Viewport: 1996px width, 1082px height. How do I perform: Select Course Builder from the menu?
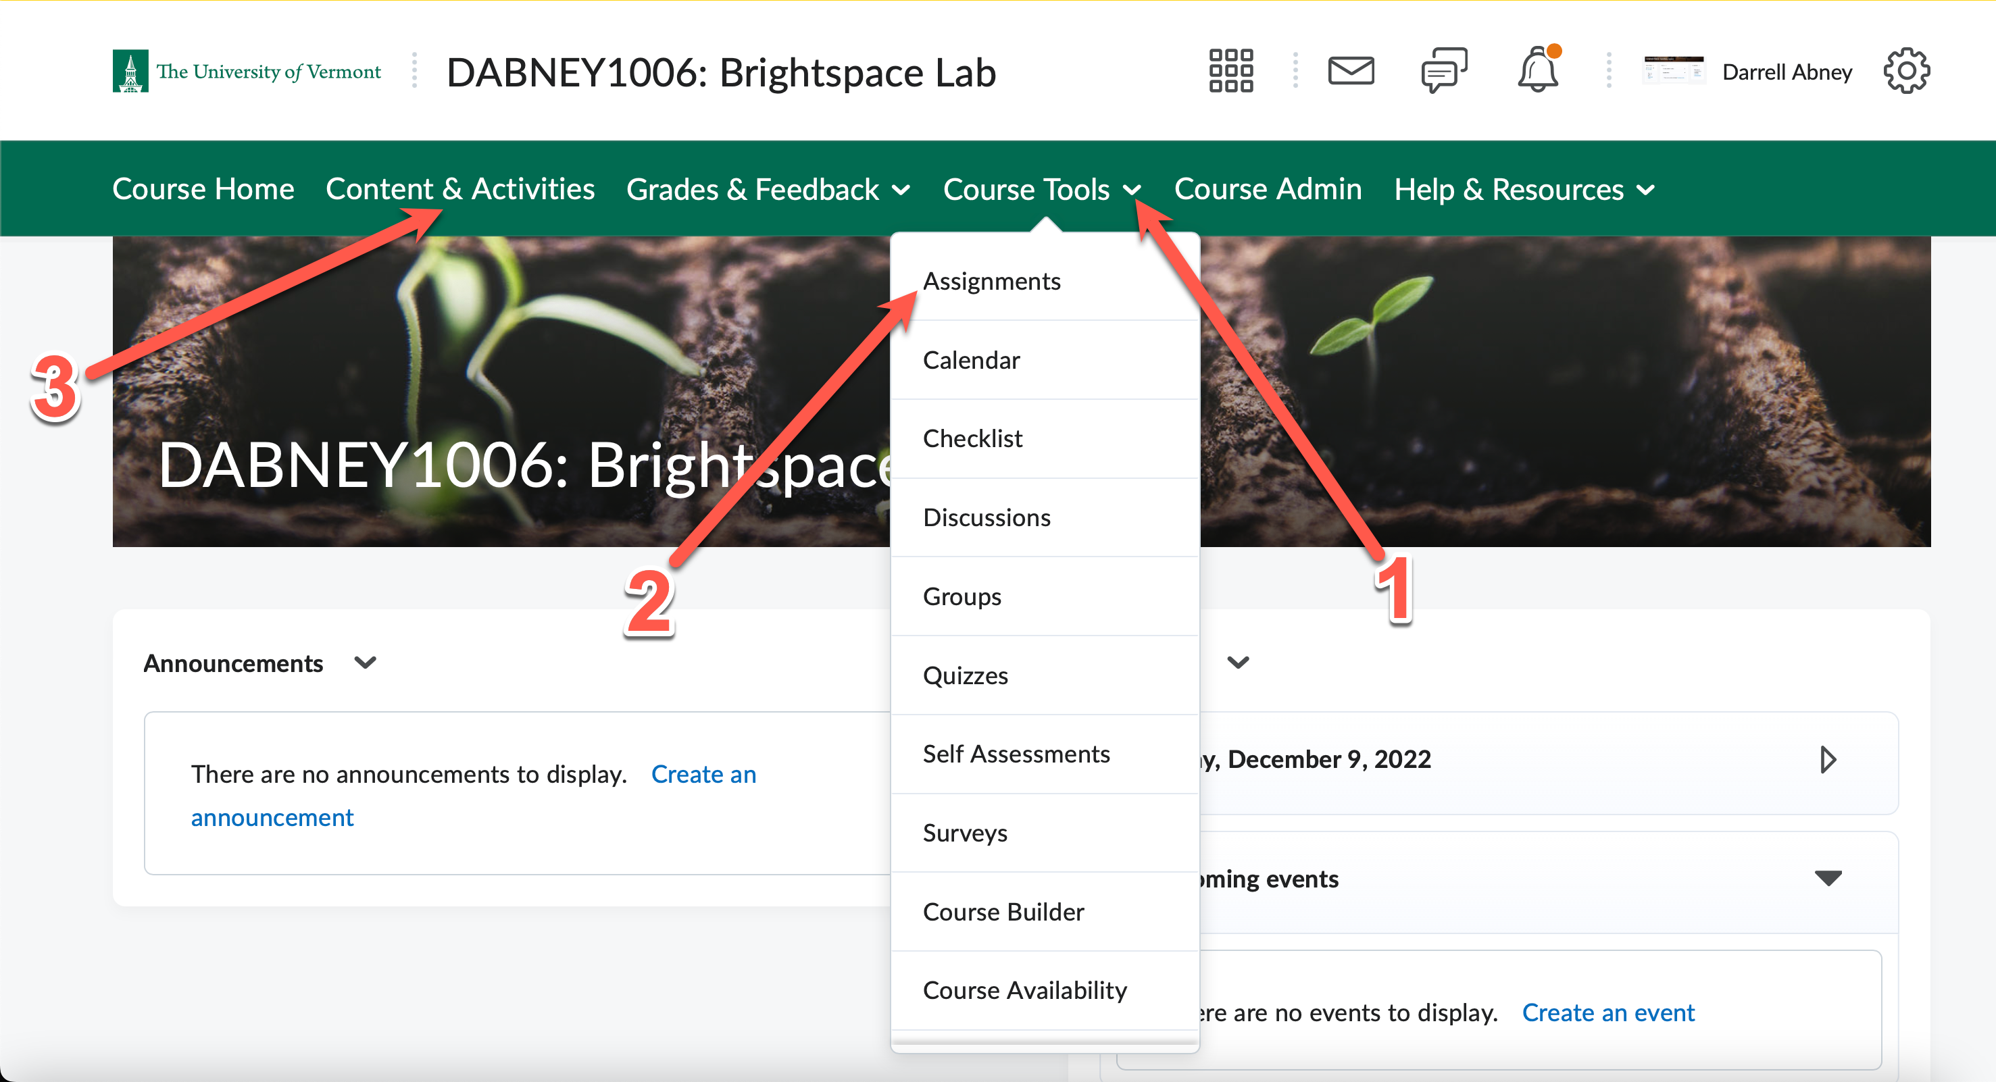click(x=1045, y=912)
